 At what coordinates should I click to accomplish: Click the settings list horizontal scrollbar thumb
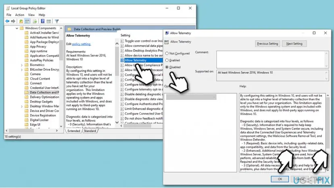137,126
